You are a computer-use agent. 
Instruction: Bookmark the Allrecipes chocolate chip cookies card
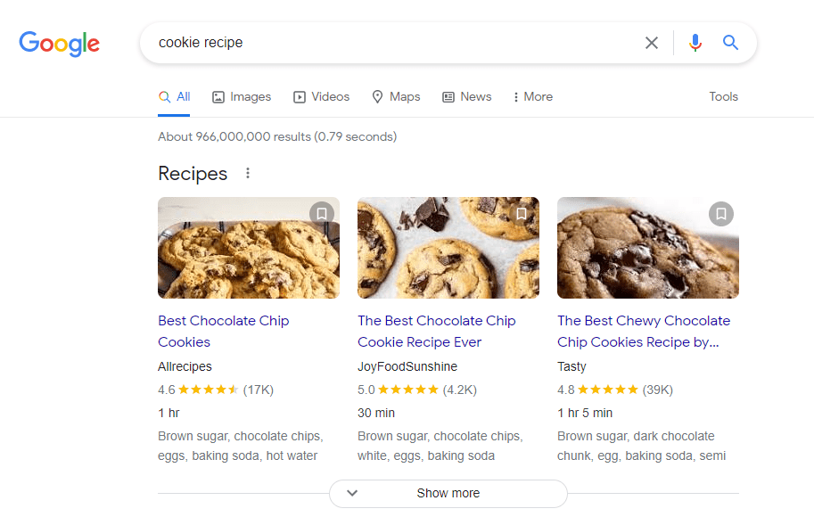321,213
